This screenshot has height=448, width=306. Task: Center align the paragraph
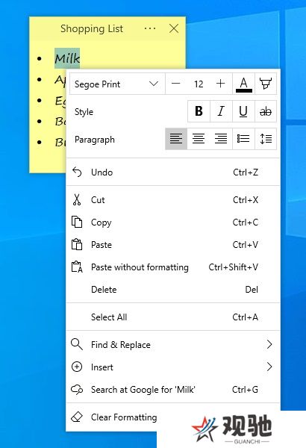(x=199, y=139)
